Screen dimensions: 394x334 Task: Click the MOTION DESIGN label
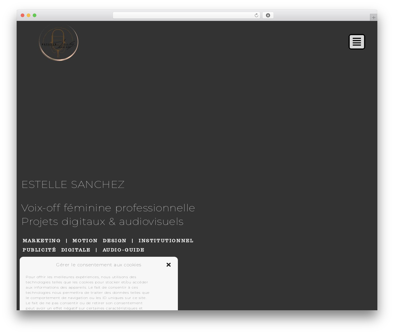99,241
